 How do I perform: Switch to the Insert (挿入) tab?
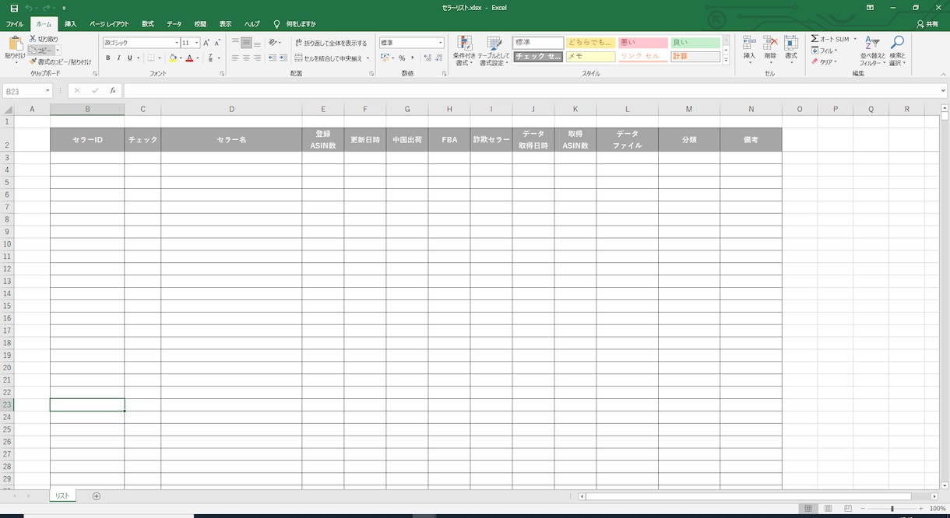(70, 24)
